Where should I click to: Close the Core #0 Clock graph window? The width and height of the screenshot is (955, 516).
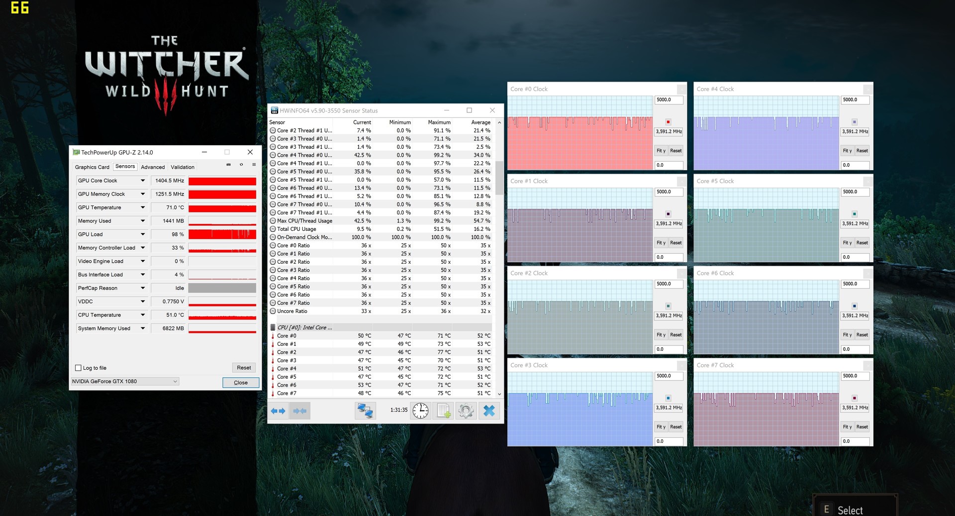(681, 89)
